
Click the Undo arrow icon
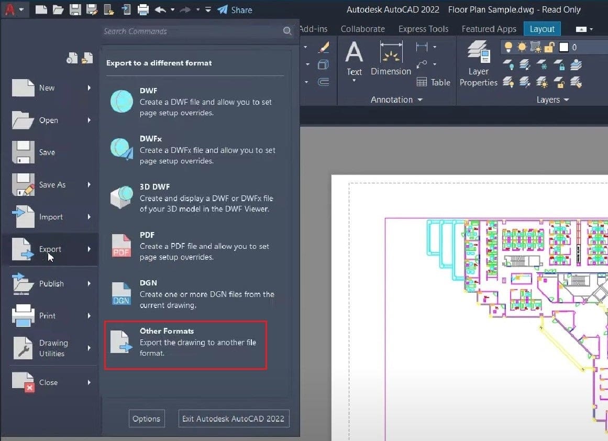[160, 9]
